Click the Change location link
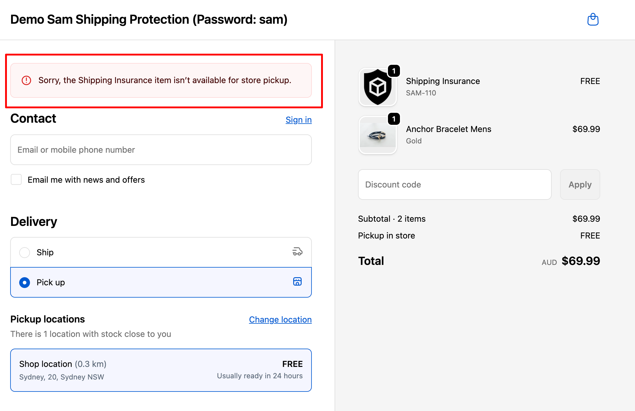This screenshot has height=411, width=635. [280, 319]
